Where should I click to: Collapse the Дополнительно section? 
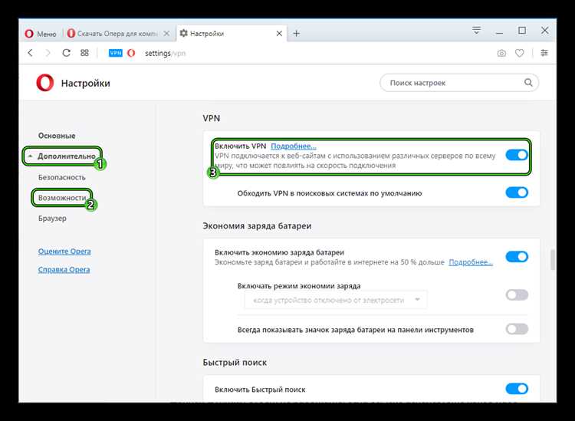66,156
